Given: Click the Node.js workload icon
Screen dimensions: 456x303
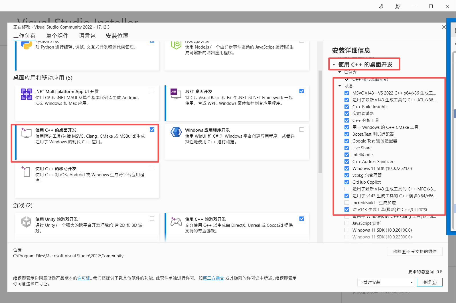Looking at the screenshot, I should (x=176, y=45).
